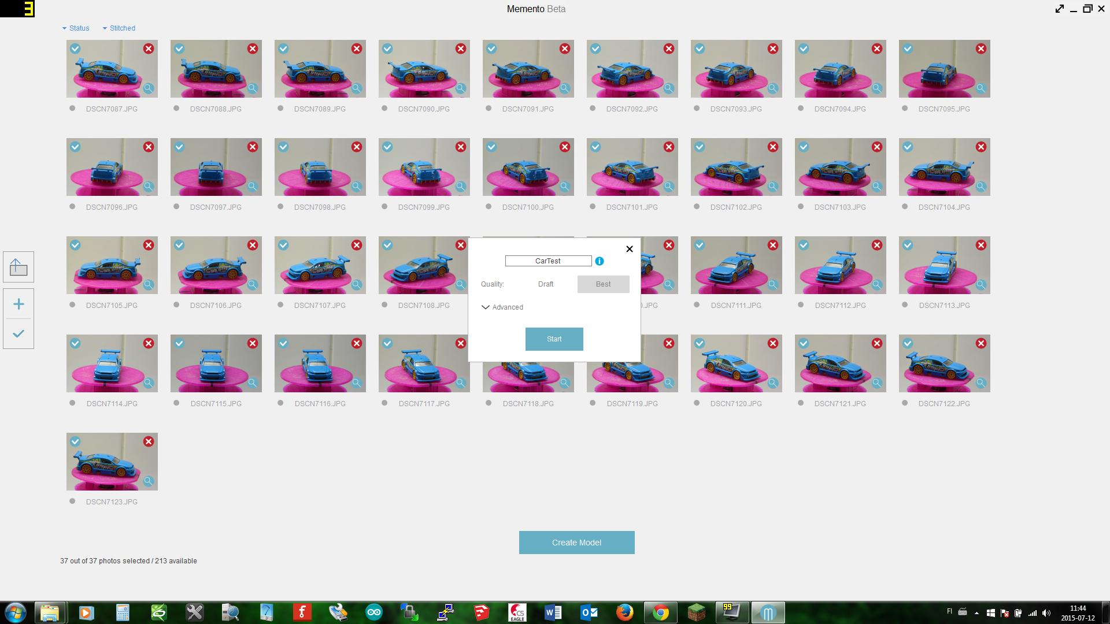Image resolution: width=1110 pixels, height=624 pixels.
Task: Click the CarTest model name field
Action: 548,261
